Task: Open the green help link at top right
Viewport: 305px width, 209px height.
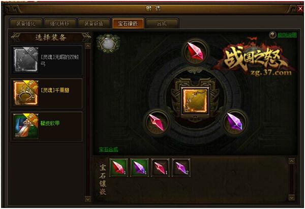Action: (x=287, y=35)
